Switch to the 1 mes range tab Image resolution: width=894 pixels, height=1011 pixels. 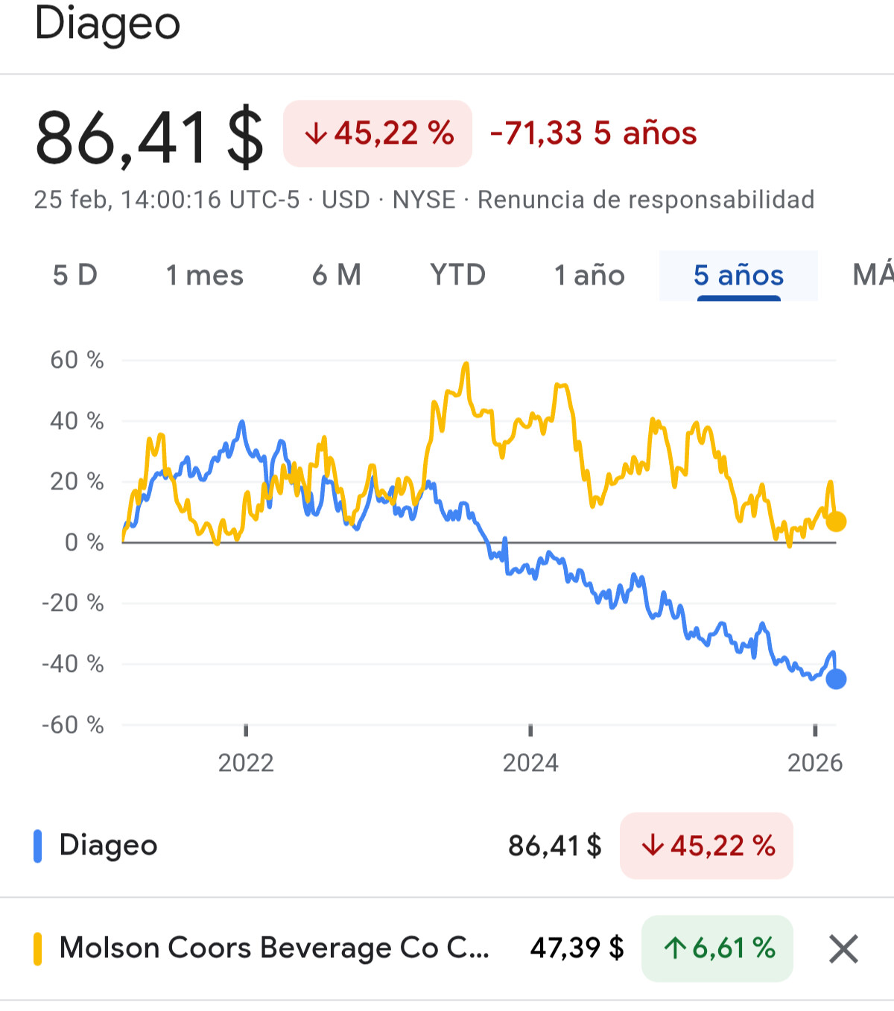coord(204,276)
